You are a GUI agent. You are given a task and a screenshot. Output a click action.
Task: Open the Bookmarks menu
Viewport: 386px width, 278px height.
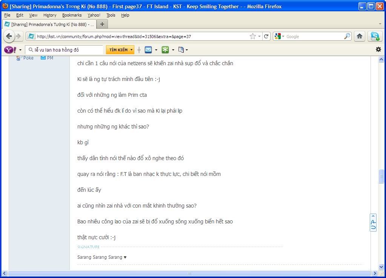(72, 15)
